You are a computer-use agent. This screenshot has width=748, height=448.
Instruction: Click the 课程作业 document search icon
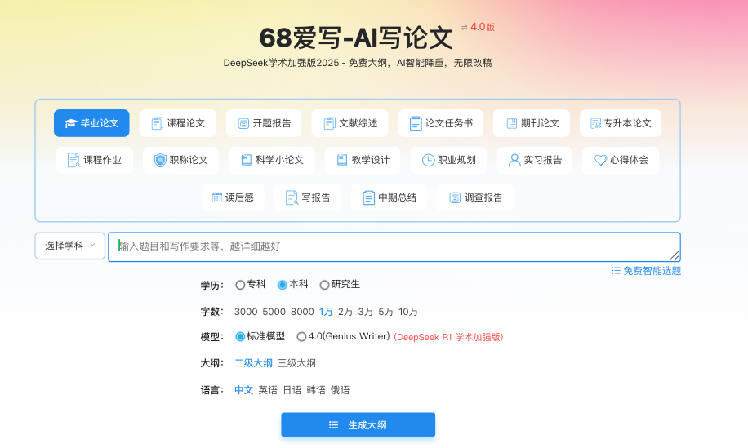(x=74, y=160)
